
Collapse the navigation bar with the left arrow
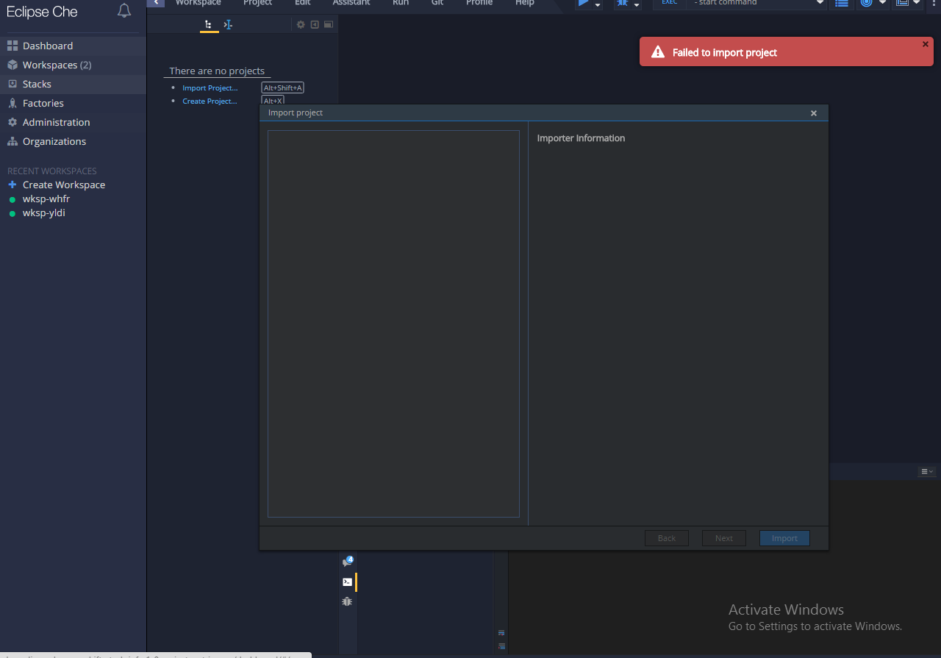click(x=156, y=3)
